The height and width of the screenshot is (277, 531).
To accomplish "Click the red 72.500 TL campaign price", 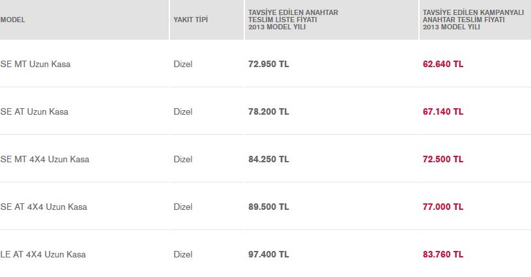I will click(443, 159).
